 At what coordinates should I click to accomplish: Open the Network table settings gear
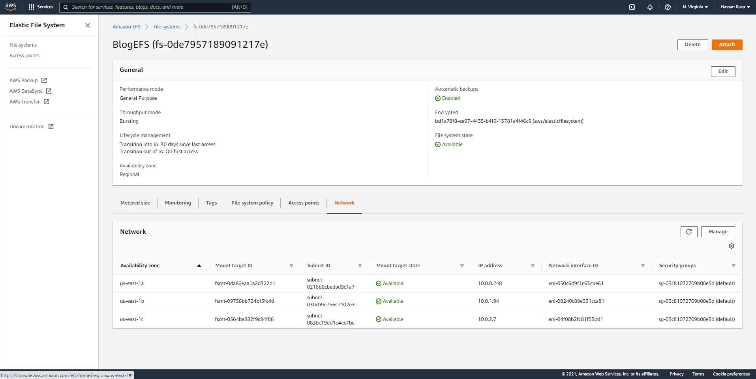pos(732,246)
